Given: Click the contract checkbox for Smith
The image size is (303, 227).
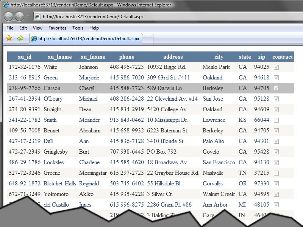Looking at the screenshot, I should pos(276,120).
